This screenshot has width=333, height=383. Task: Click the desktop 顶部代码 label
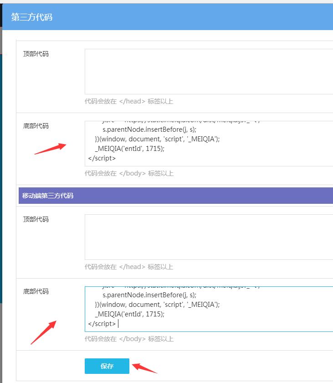[36, 54]
